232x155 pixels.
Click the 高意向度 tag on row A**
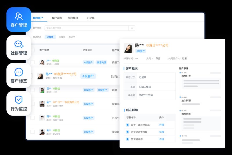tap(102, 63)
